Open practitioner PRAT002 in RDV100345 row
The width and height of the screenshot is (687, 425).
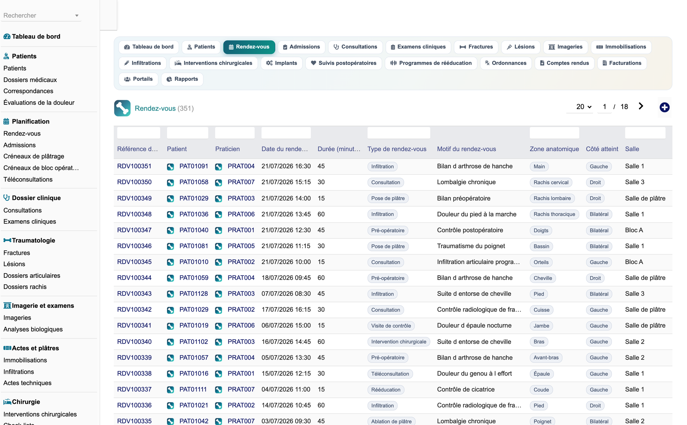(241, 262)
